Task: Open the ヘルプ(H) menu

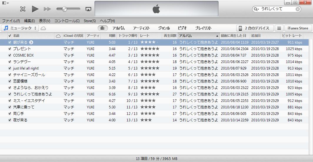Action: click(107, 21)
